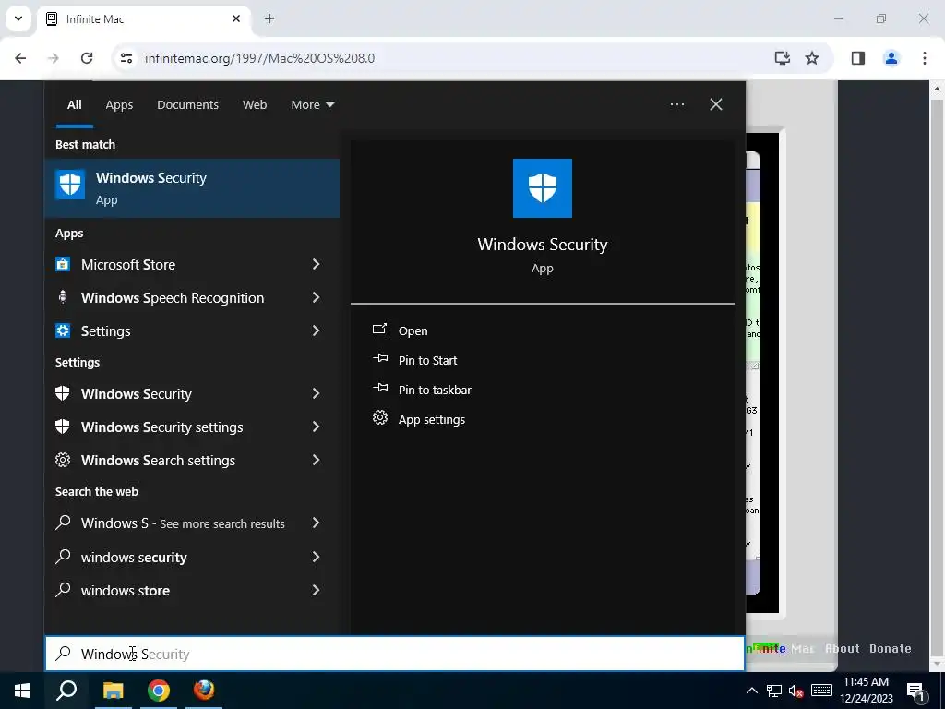
Task: Switch to the Documents filter tab
Action: pos(187,104)
